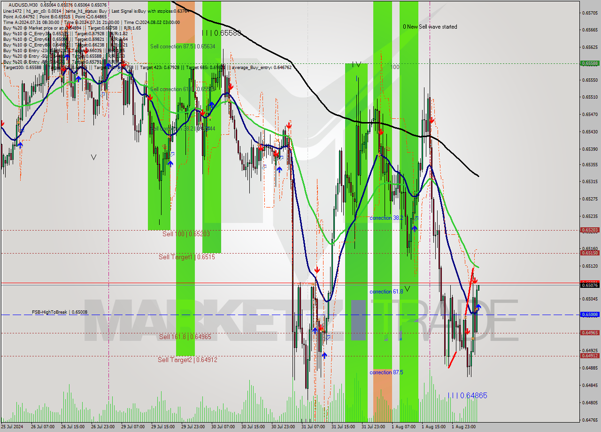Click the 'Sell Target1 | 0.6515' label

[187, 257]
